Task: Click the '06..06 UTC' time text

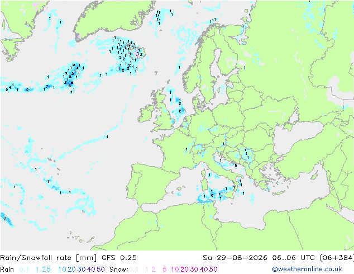Action: pyautogui.click(x=294, y=258)
